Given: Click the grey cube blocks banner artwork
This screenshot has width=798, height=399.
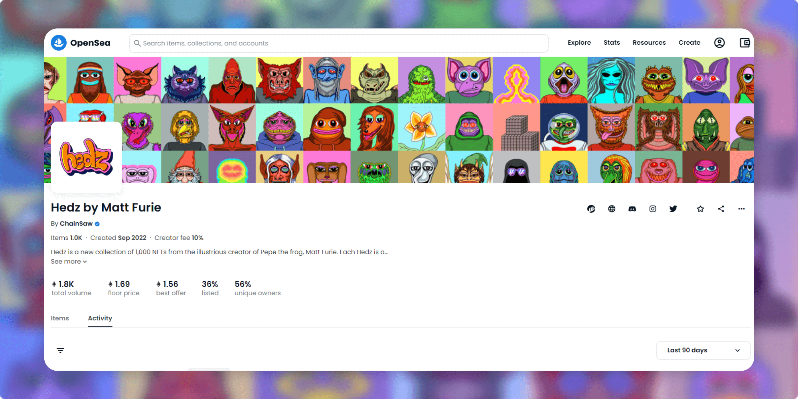Looking at the screenshot, I should [x=517, y=128].
